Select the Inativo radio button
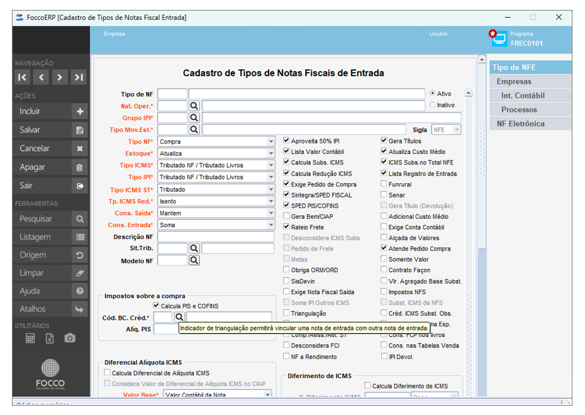Image resolution: width=585 pixels, height=415 pixels. click(432, 104)
